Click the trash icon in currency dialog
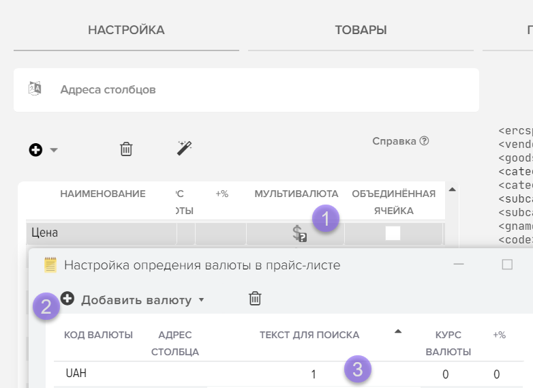This screenshot has height=388, width=533. tap(255, 298)
